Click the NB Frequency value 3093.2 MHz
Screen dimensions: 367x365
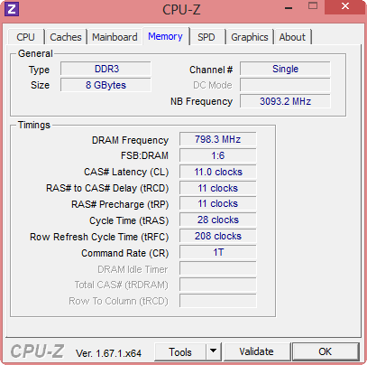tap(285, 101)
